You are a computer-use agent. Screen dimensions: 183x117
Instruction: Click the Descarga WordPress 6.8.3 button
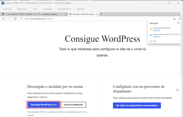tap(44, 105)
